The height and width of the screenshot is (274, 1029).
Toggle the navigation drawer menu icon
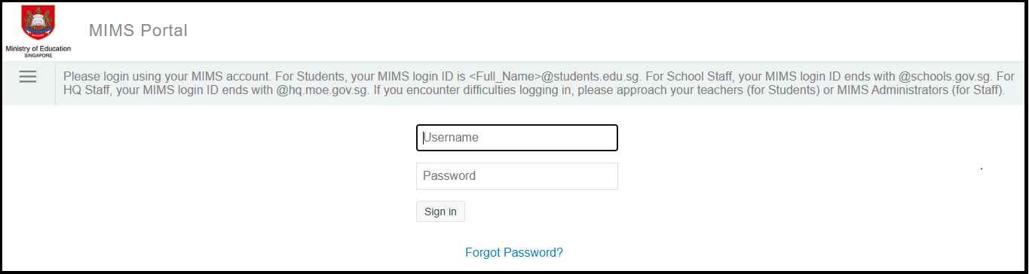28,77
